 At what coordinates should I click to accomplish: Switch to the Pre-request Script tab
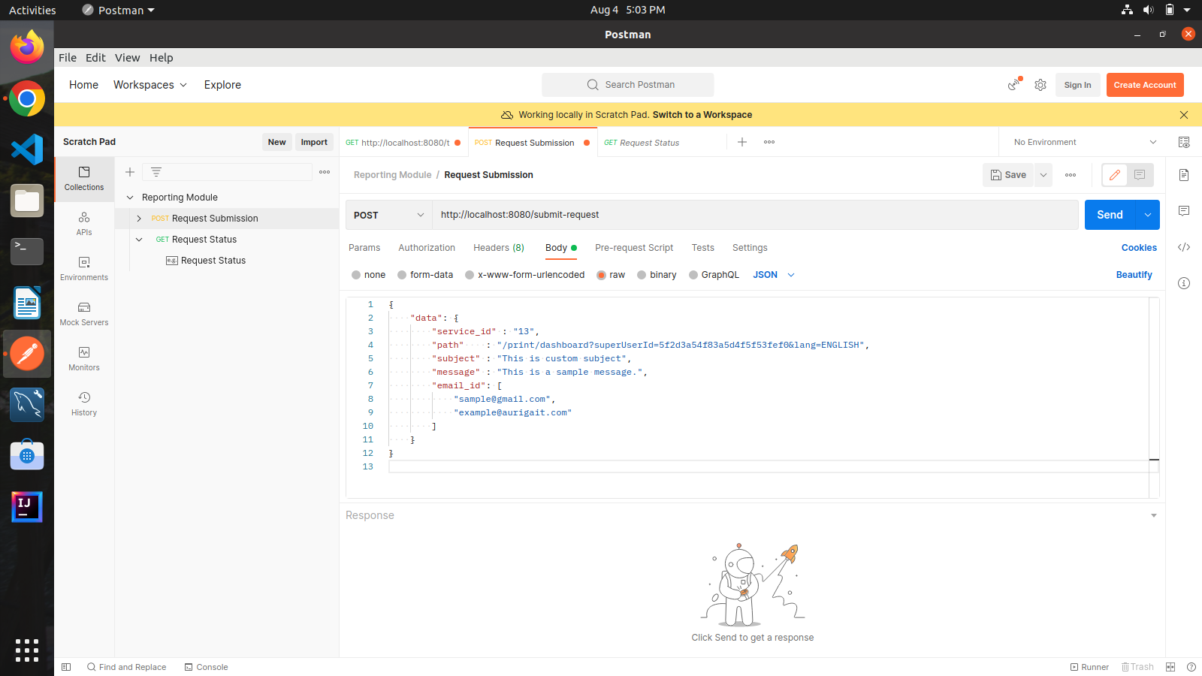[x=634, y=248]
